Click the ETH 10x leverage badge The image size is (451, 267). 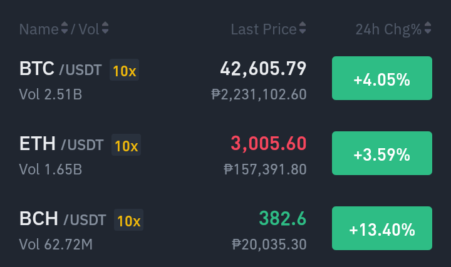pos(127,144)
